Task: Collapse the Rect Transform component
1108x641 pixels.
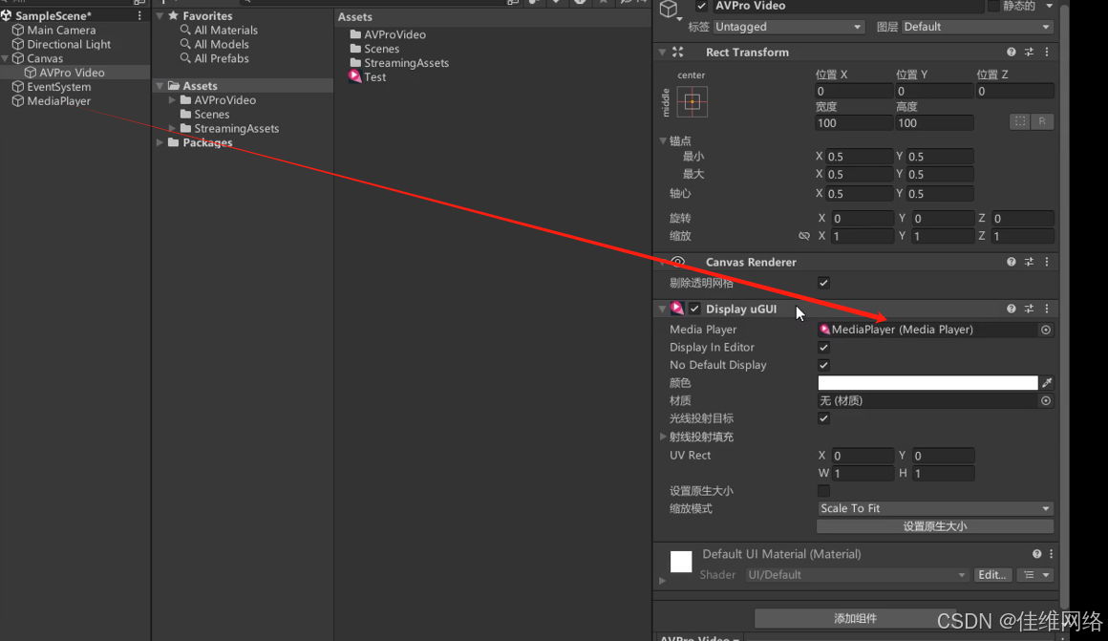Action: pos(662,53)
